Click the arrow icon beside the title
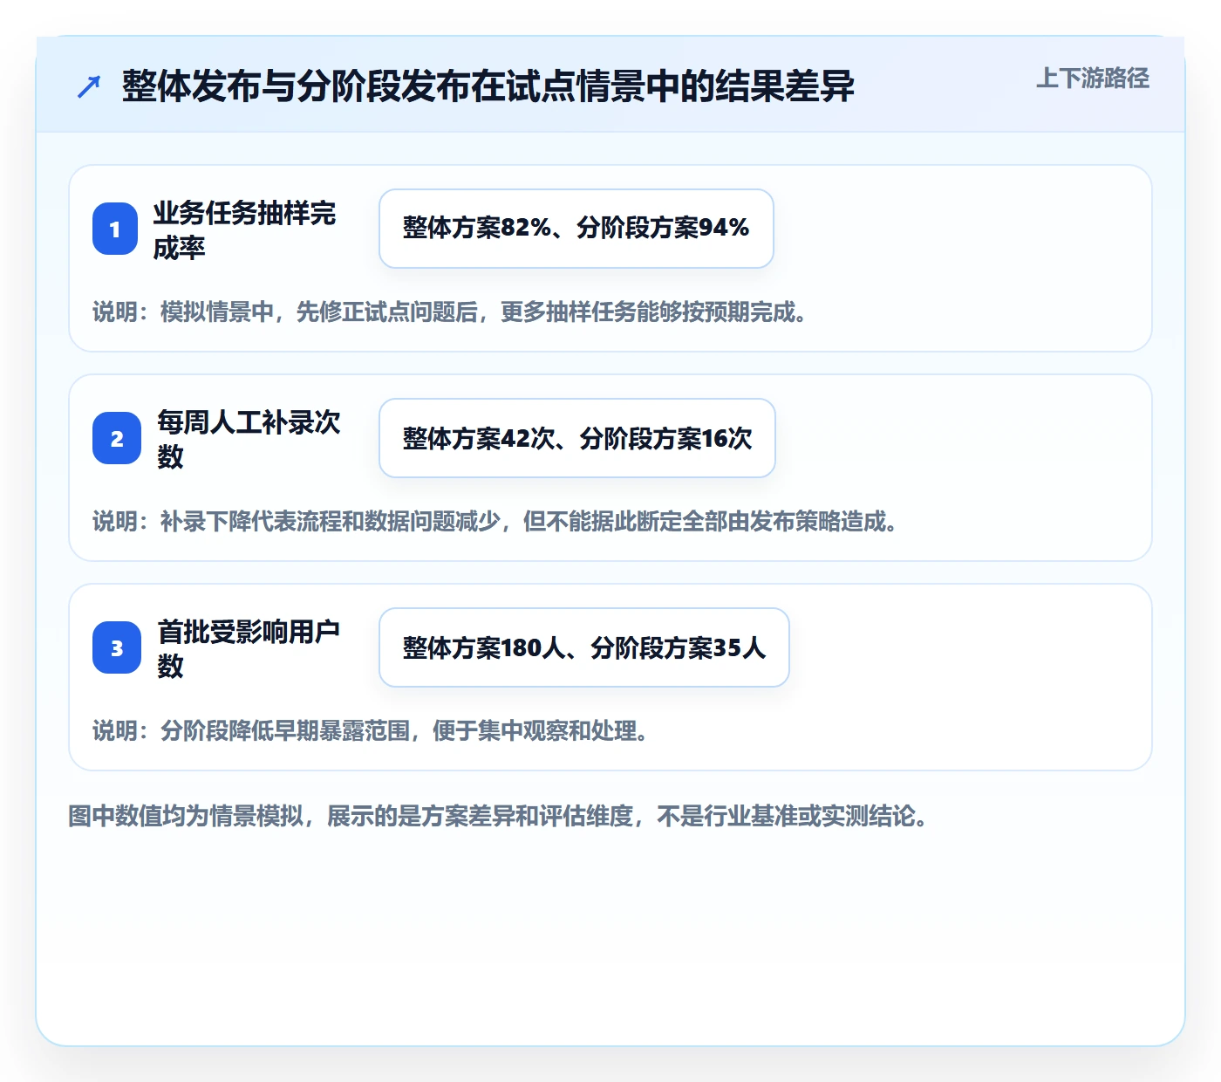The height and width of the screenshot is (1082, 1221). click(89, 86)
